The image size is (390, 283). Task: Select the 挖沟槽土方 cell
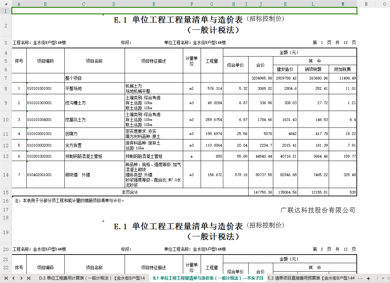point(95,103)
